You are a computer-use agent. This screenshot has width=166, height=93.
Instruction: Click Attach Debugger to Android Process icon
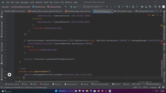[x=133, y=7]
